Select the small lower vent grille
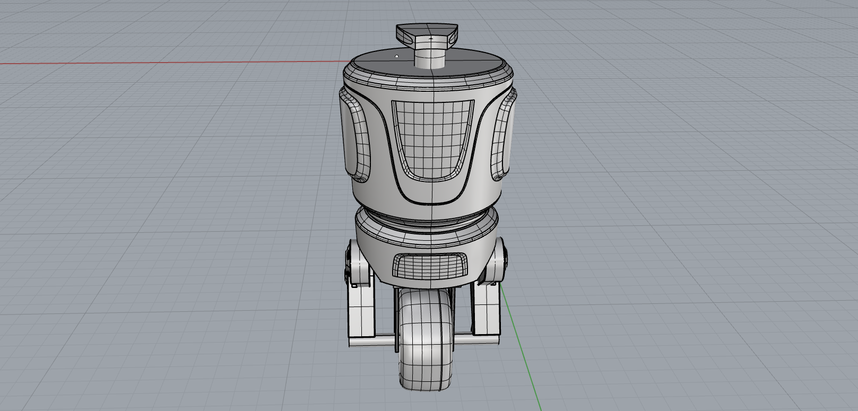The width and height of the screenshot is (858, 411). pyautogui.click(x=430, y=265)
